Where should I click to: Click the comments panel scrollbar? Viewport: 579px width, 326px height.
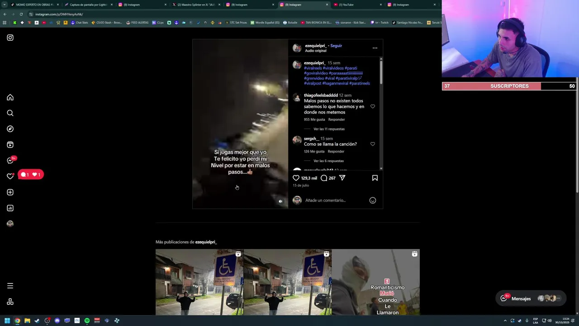click(381, 72)
